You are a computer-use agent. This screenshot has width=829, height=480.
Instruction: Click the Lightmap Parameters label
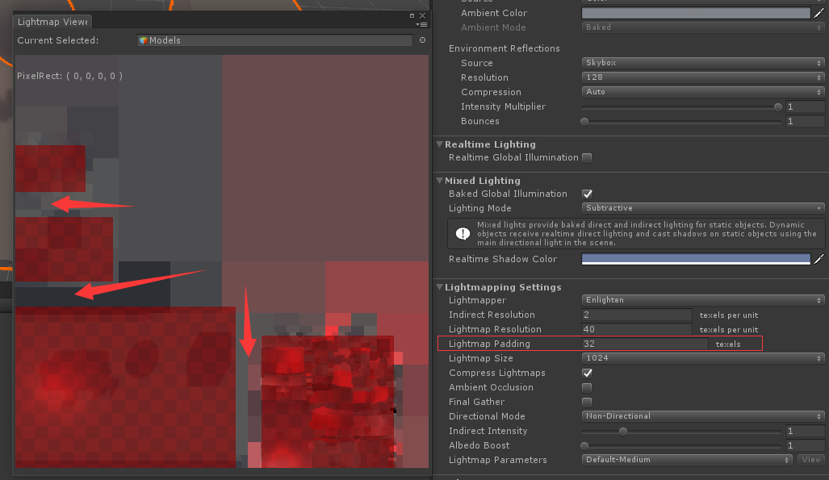coord(497,460)
